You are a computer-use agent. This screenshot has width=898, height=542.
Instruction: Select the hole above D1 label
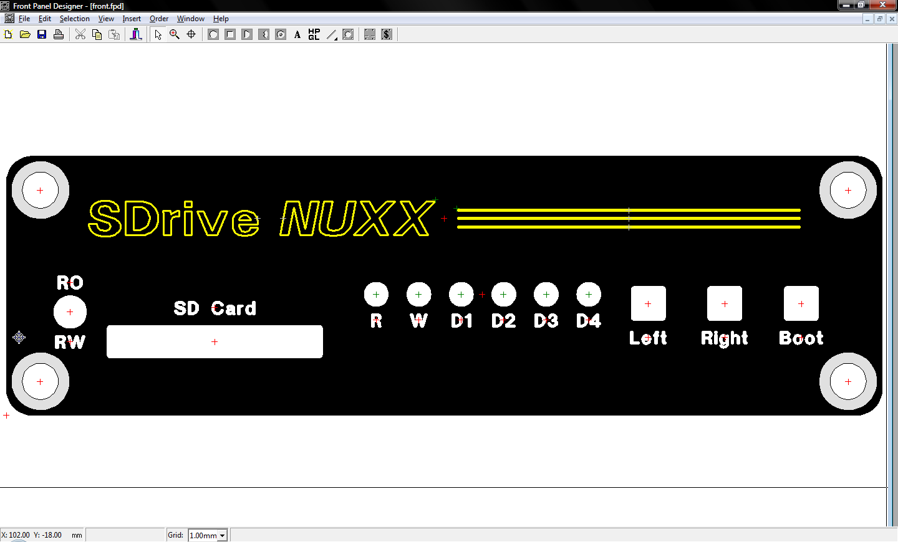point(461,295)
